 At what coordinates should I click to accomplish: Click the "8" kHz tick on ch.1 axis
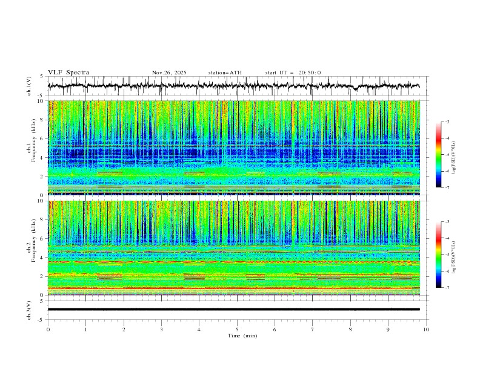(x=42, y=120)
